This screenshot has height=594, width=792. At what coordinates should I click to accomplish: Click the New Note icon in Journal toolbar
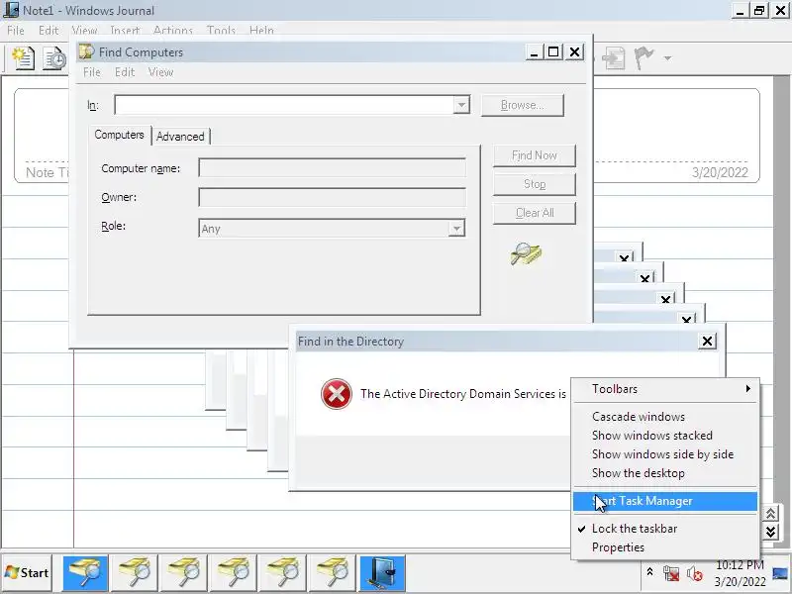(x=23, y=58)
